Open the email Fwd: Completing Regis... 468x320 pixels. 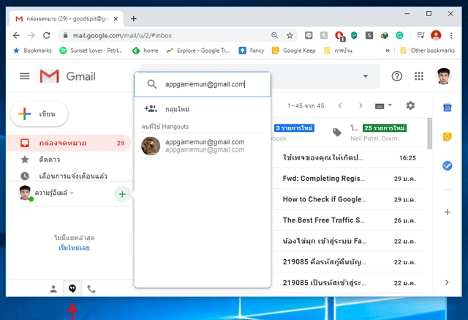pyautogui.click(x=349, y=179)
